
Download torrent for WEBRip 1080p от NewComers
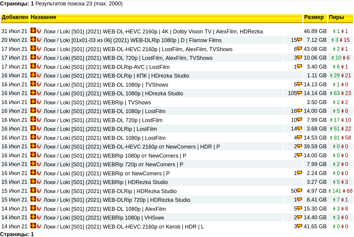[x=33, y=155]
